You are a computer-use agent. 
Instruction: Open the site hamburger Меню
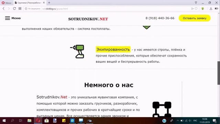tap(13, 18)
